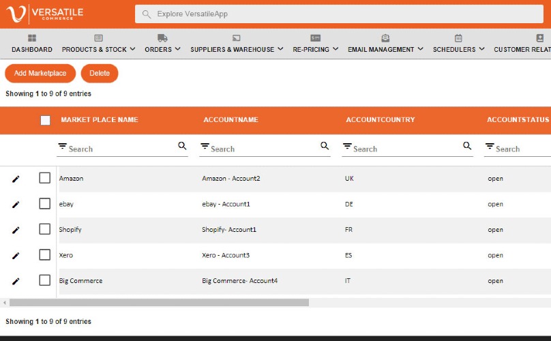This screenshot has height=341, width=551.
Task: Edit the Big Commerce row with pencil icon
Action: click(16, 281)
